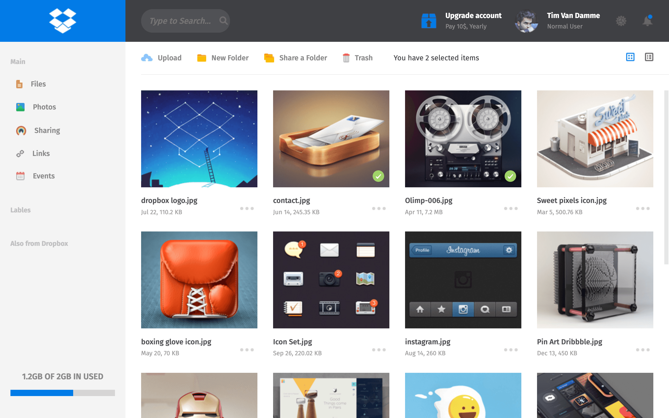Viewport: 669px width, 418px height.
Task: Select the Share a Folder label
Action: [x=303, y=58]
